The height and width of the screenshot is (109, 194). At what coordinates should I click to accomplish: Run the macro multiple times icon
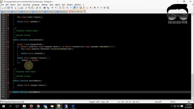point(105,8)
